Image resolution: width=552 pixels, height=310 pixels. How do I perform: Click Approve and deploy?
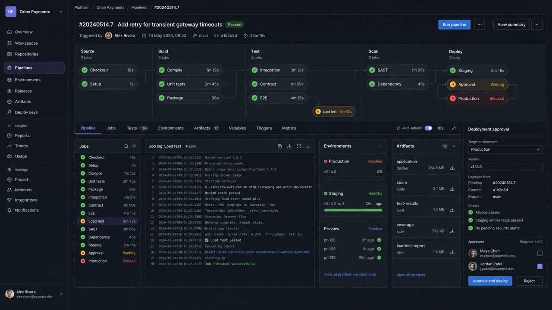(x=490, y=281)
